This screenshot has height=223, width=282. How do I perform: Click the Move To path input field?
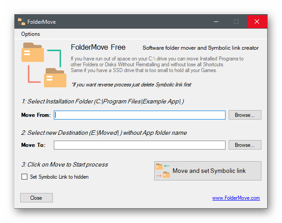[139, 145]
